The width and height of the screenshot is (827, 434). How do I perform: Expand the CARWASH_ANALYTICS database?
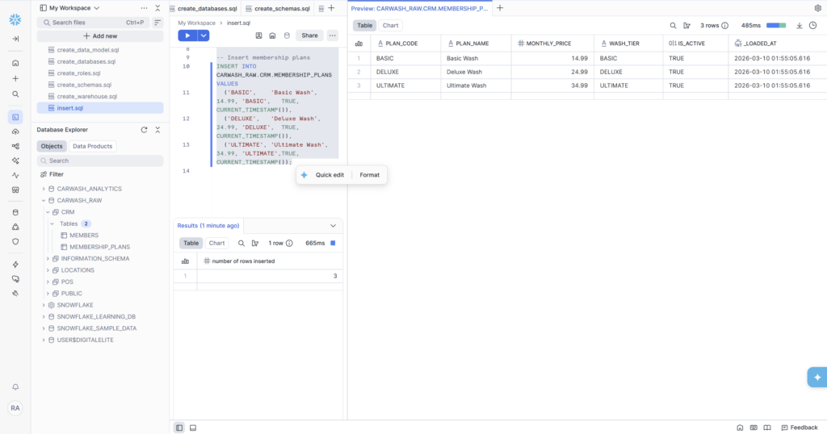point(44,189)
